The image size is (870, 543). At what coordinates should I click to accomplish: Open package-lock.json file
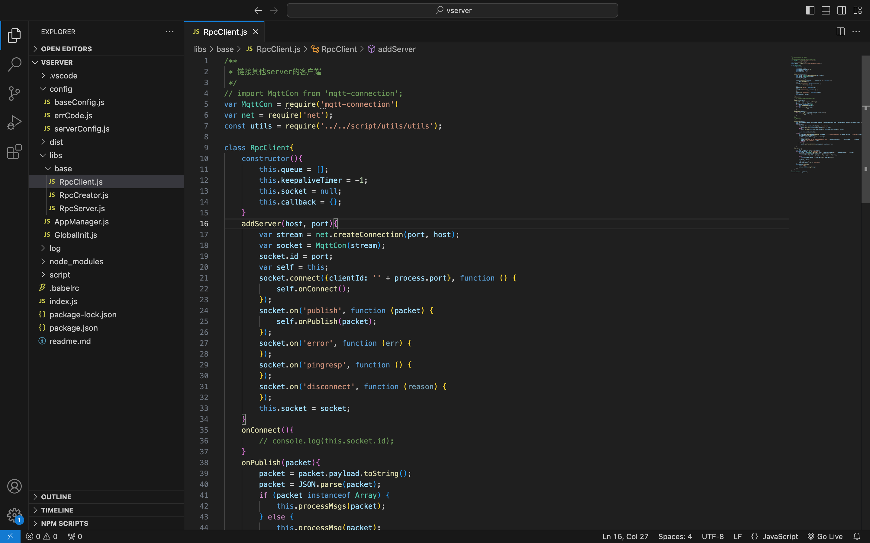pyautogui.click(x=106, y=315)
